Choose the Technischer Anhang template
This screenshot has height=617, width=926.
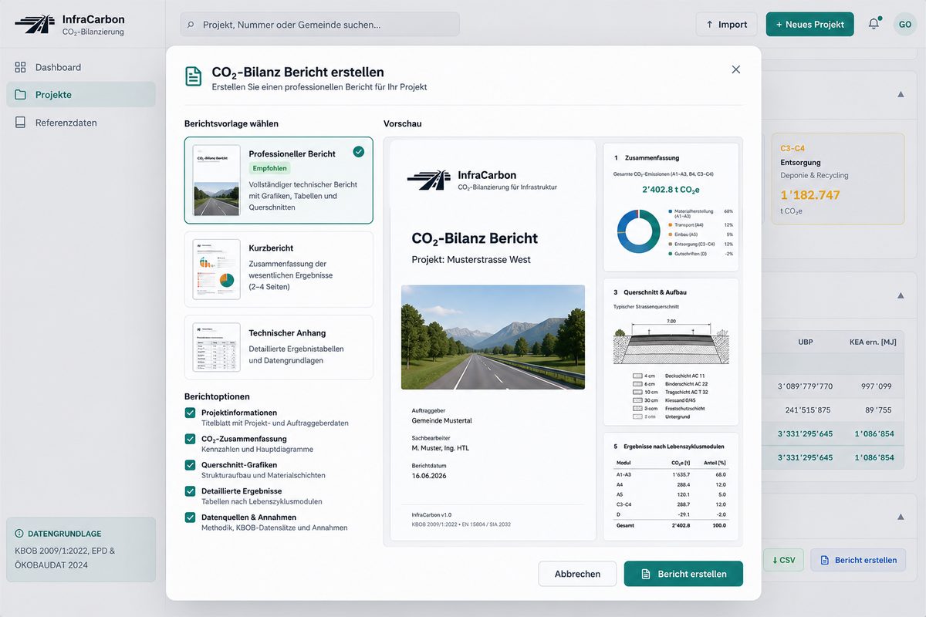(279, 347)
